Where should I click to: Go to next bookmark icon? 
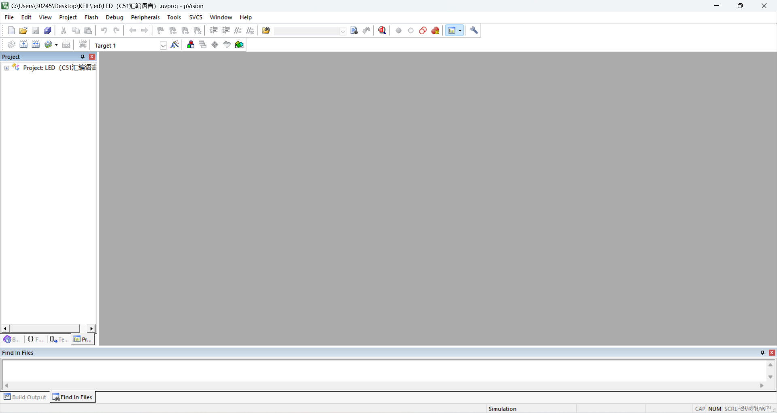tap(185, 30)
